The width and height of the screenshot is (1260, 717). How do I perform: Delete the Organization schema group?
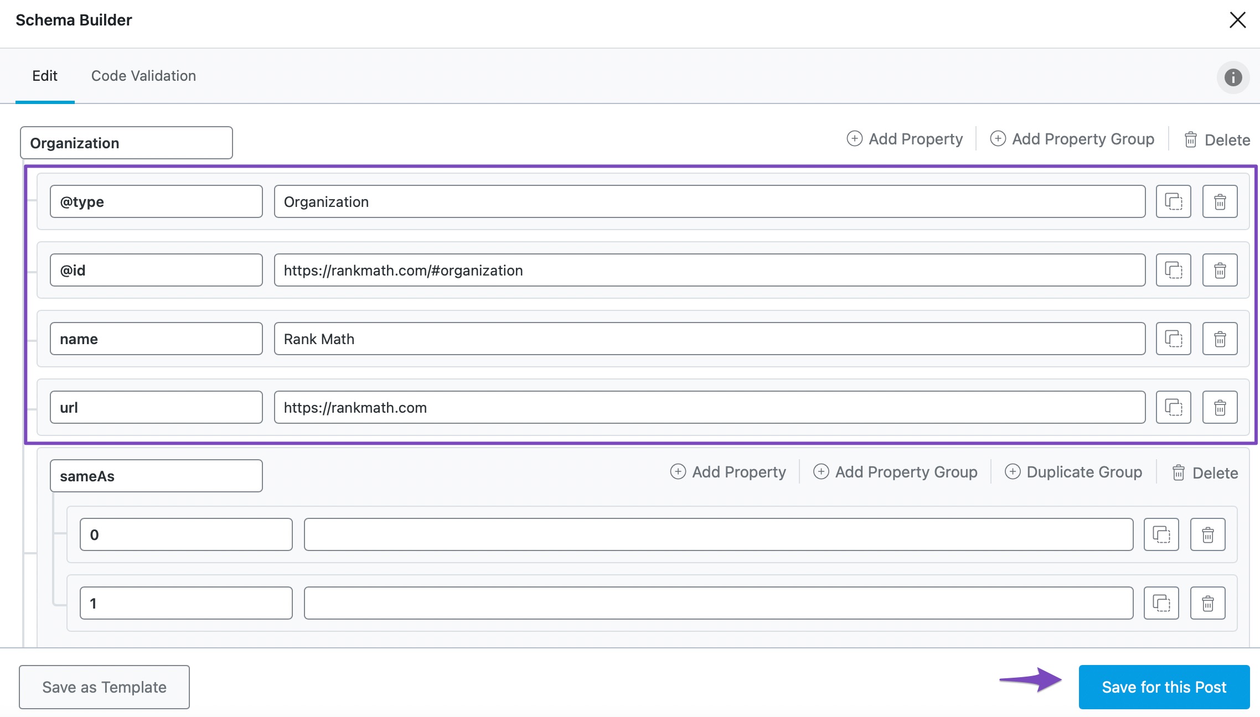(x=1217, y=139)
